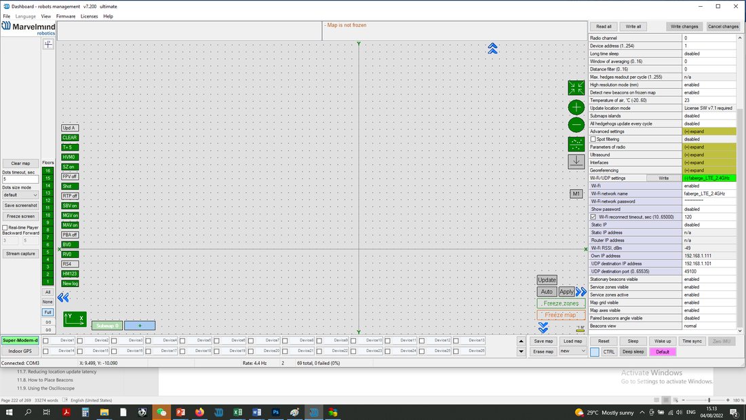Click the up arrow beside device list
746x420 pixels.
tap(521, 341)
